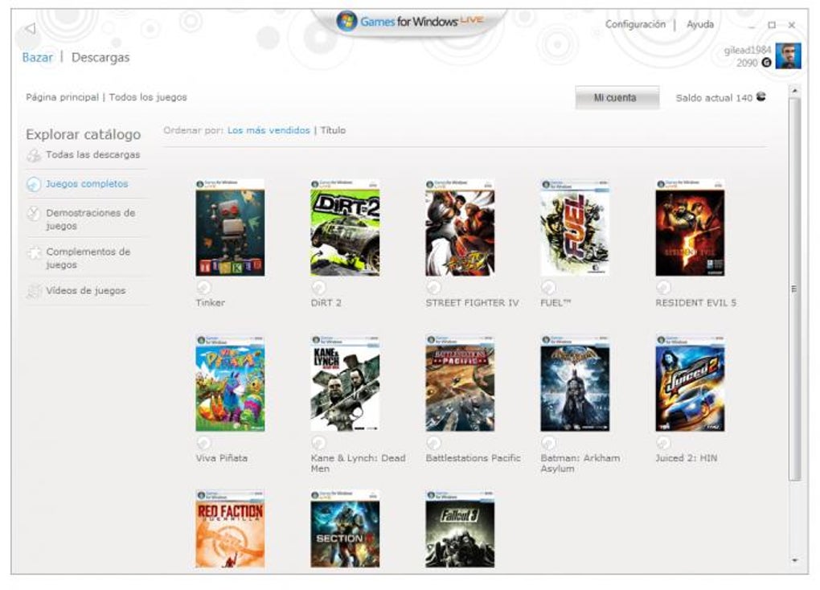Click the Demostraciones de juegos sidebar icon
The height and width of the screenshot is (590, 820).
(x=34, y=213)
